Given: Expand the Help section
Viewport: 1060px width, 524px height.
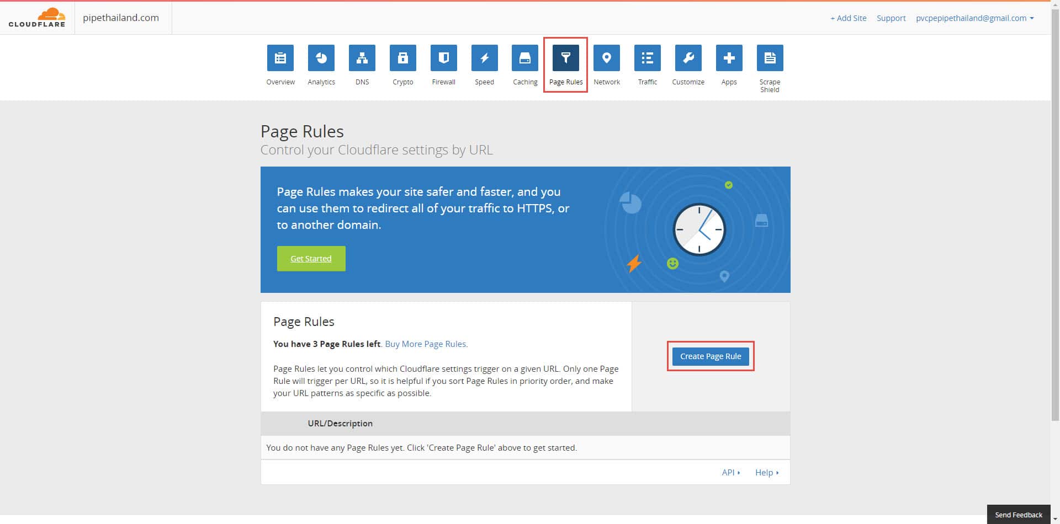Looking at the screenshot, I should tap(767, 473).
